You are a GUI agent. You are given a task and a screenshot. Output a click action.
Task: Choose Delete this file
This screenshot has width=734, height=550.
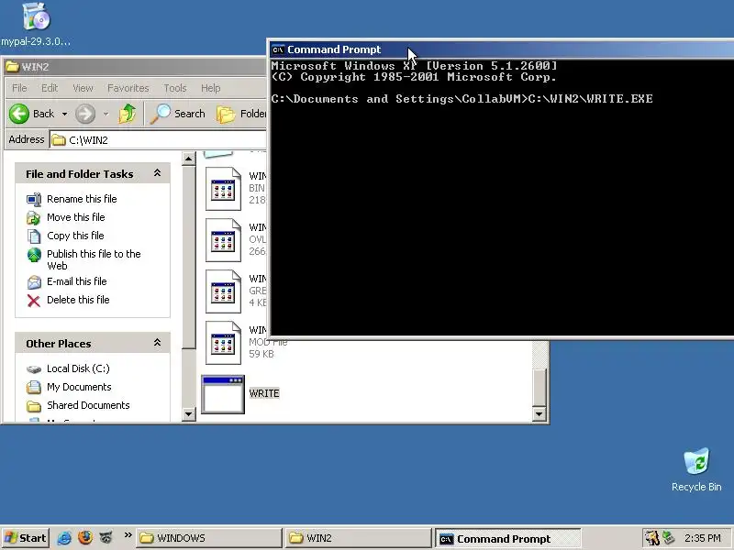(78, 300)
